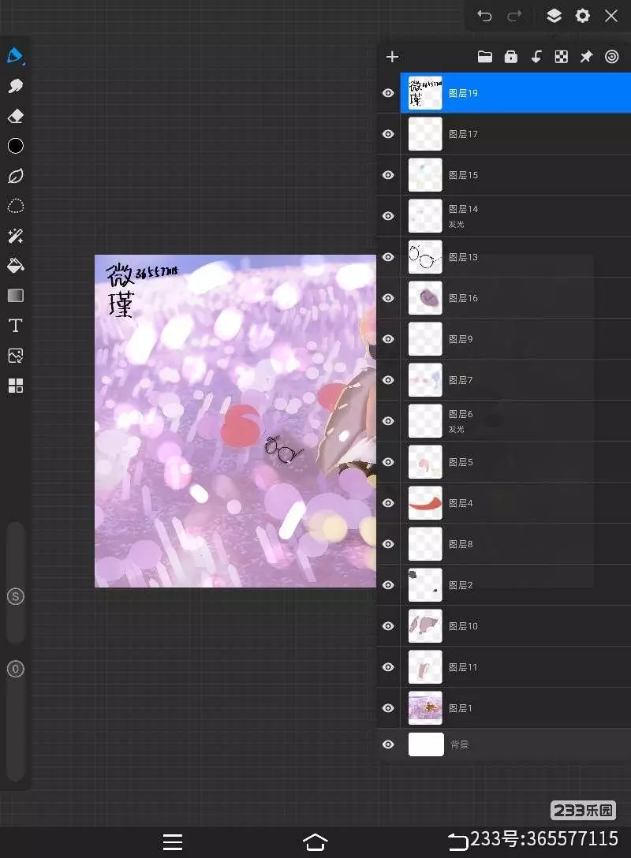Image resolution: width=631 pixels, height=858 pixels.
Task: Select the pen brush tool
Action: (x=15, y=56)
